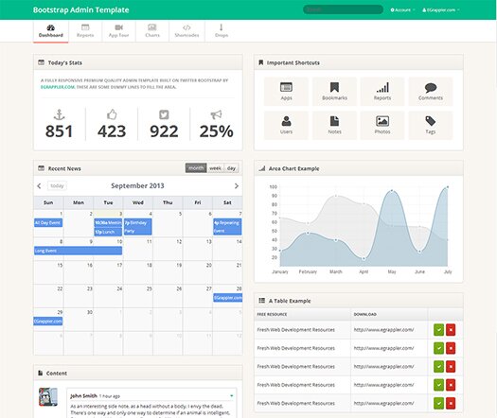Select calendar day 18

point(138,272)
